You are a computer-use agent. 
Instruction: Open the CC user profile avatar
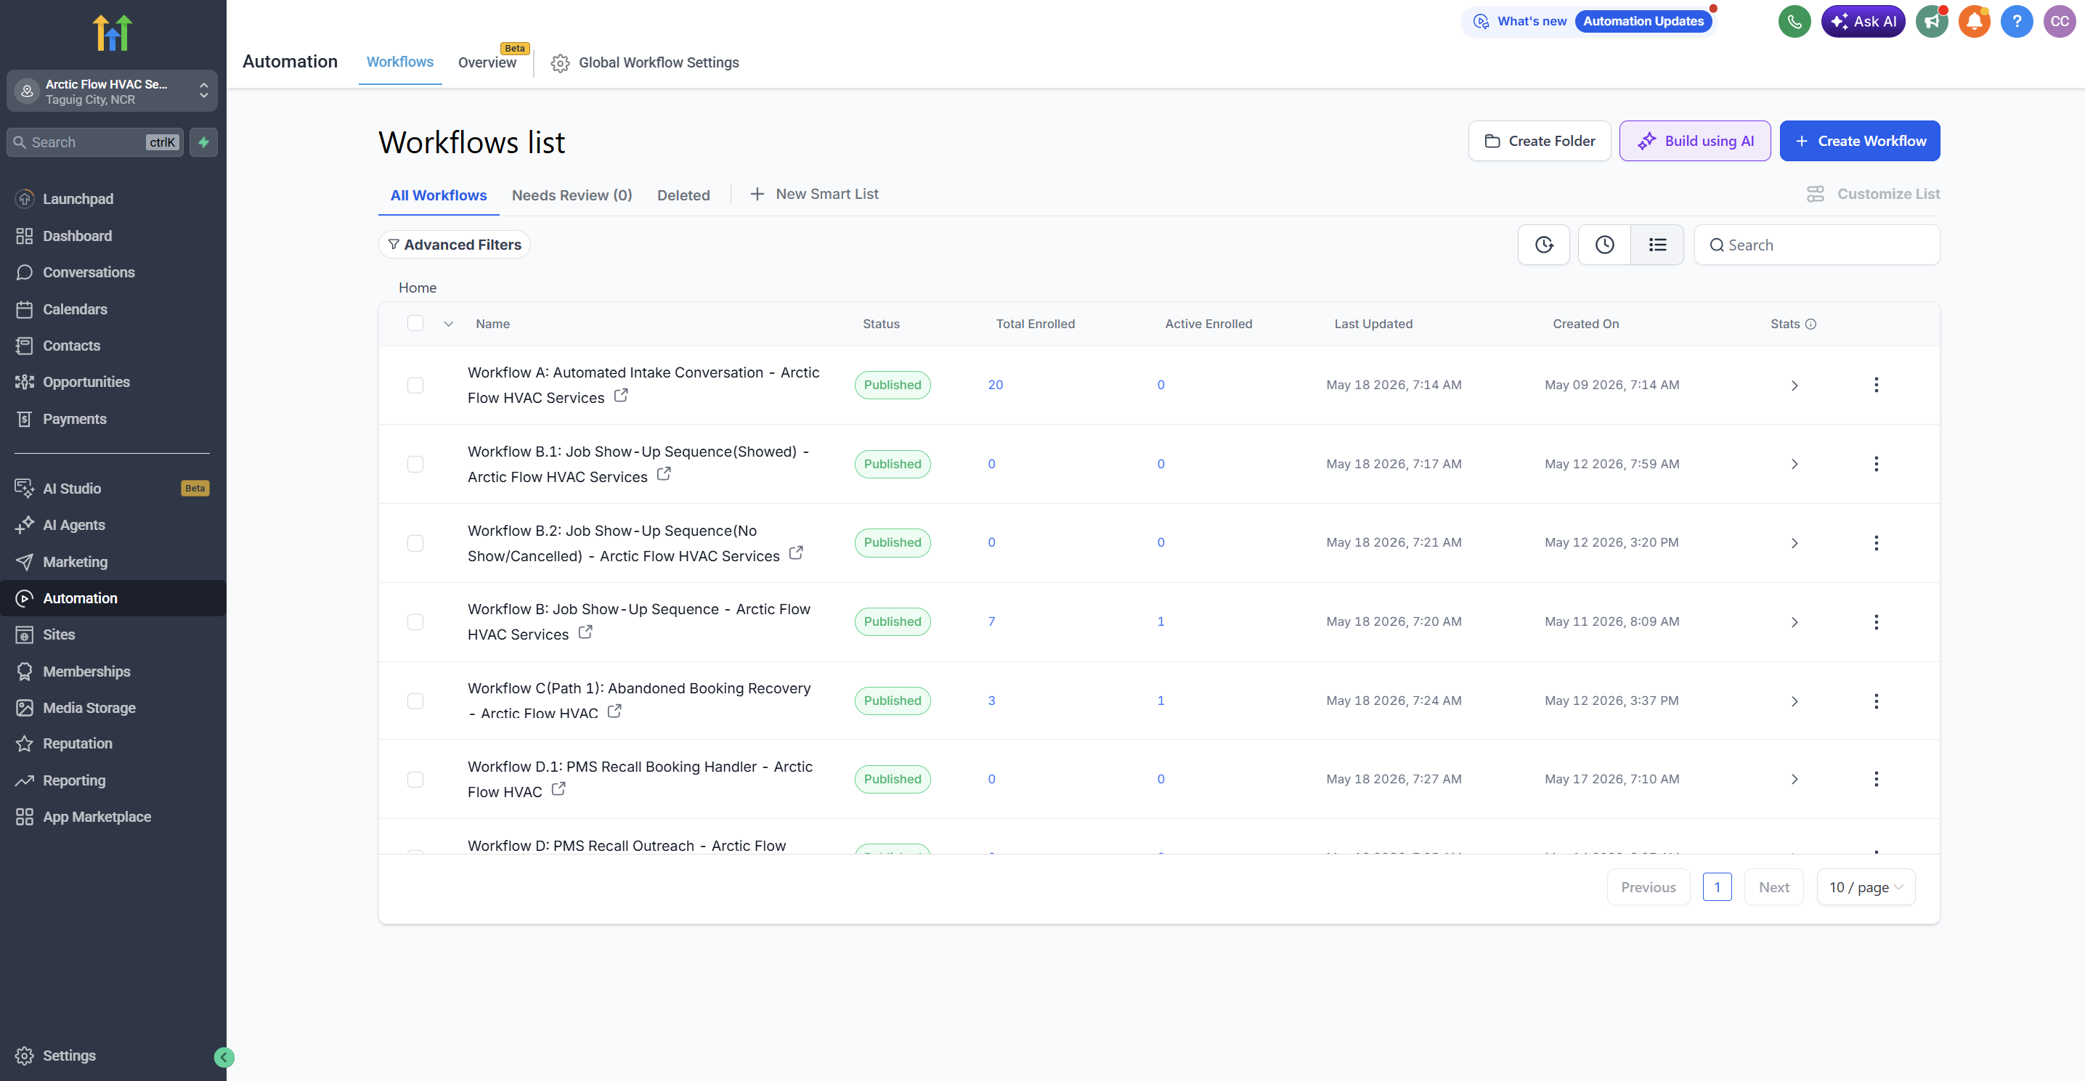[x=2059, y=22]
